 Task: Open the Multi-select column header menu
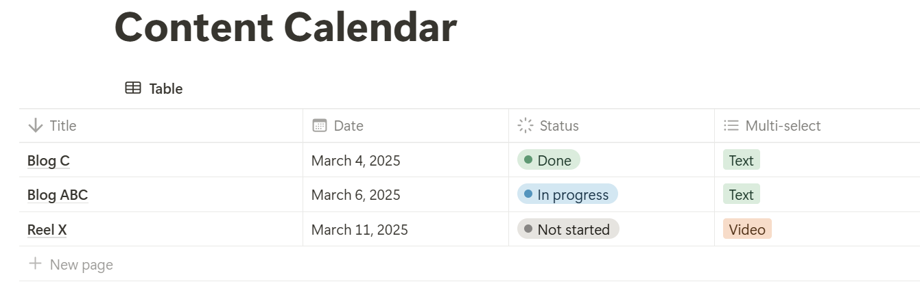tap(783, 126)
